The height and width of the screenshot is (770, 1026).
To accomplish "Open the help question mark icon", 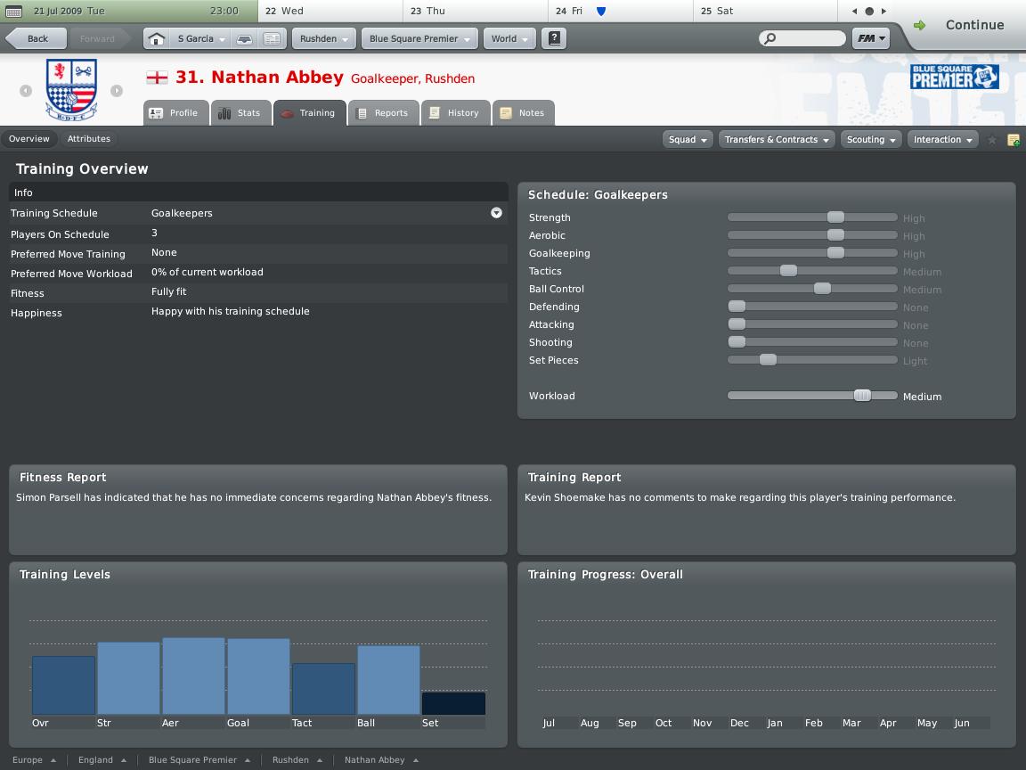I will [x=554, y=39].
